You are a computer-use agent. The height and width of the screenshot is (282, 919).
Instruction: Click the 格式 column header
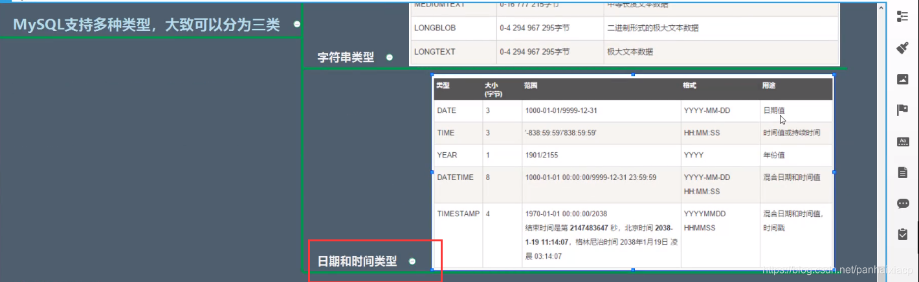[x=690, y=85]
